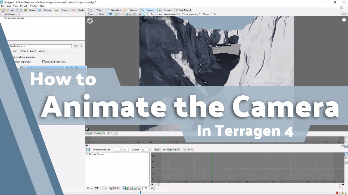Set the Frames End value field
Viewport: 348px width, 195px height.
coord(125,149)
